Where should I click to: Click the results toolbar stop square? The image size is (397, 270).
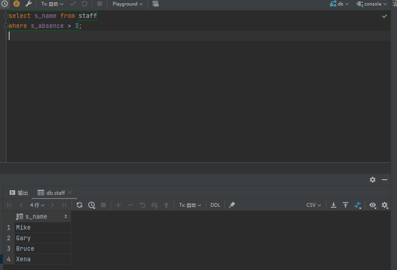click(103, 205)
